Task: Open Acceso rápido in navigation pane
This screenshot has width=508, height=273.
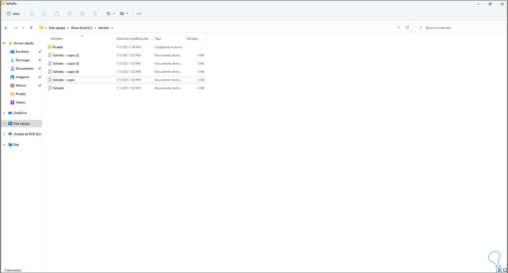Action: click(x=23, y=43)
